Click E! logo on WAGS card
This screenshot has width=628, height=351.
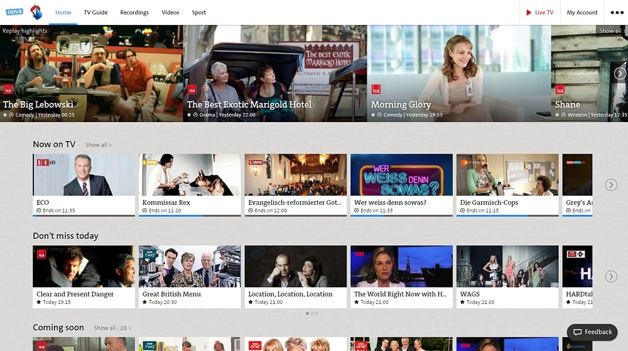[463, 253]
